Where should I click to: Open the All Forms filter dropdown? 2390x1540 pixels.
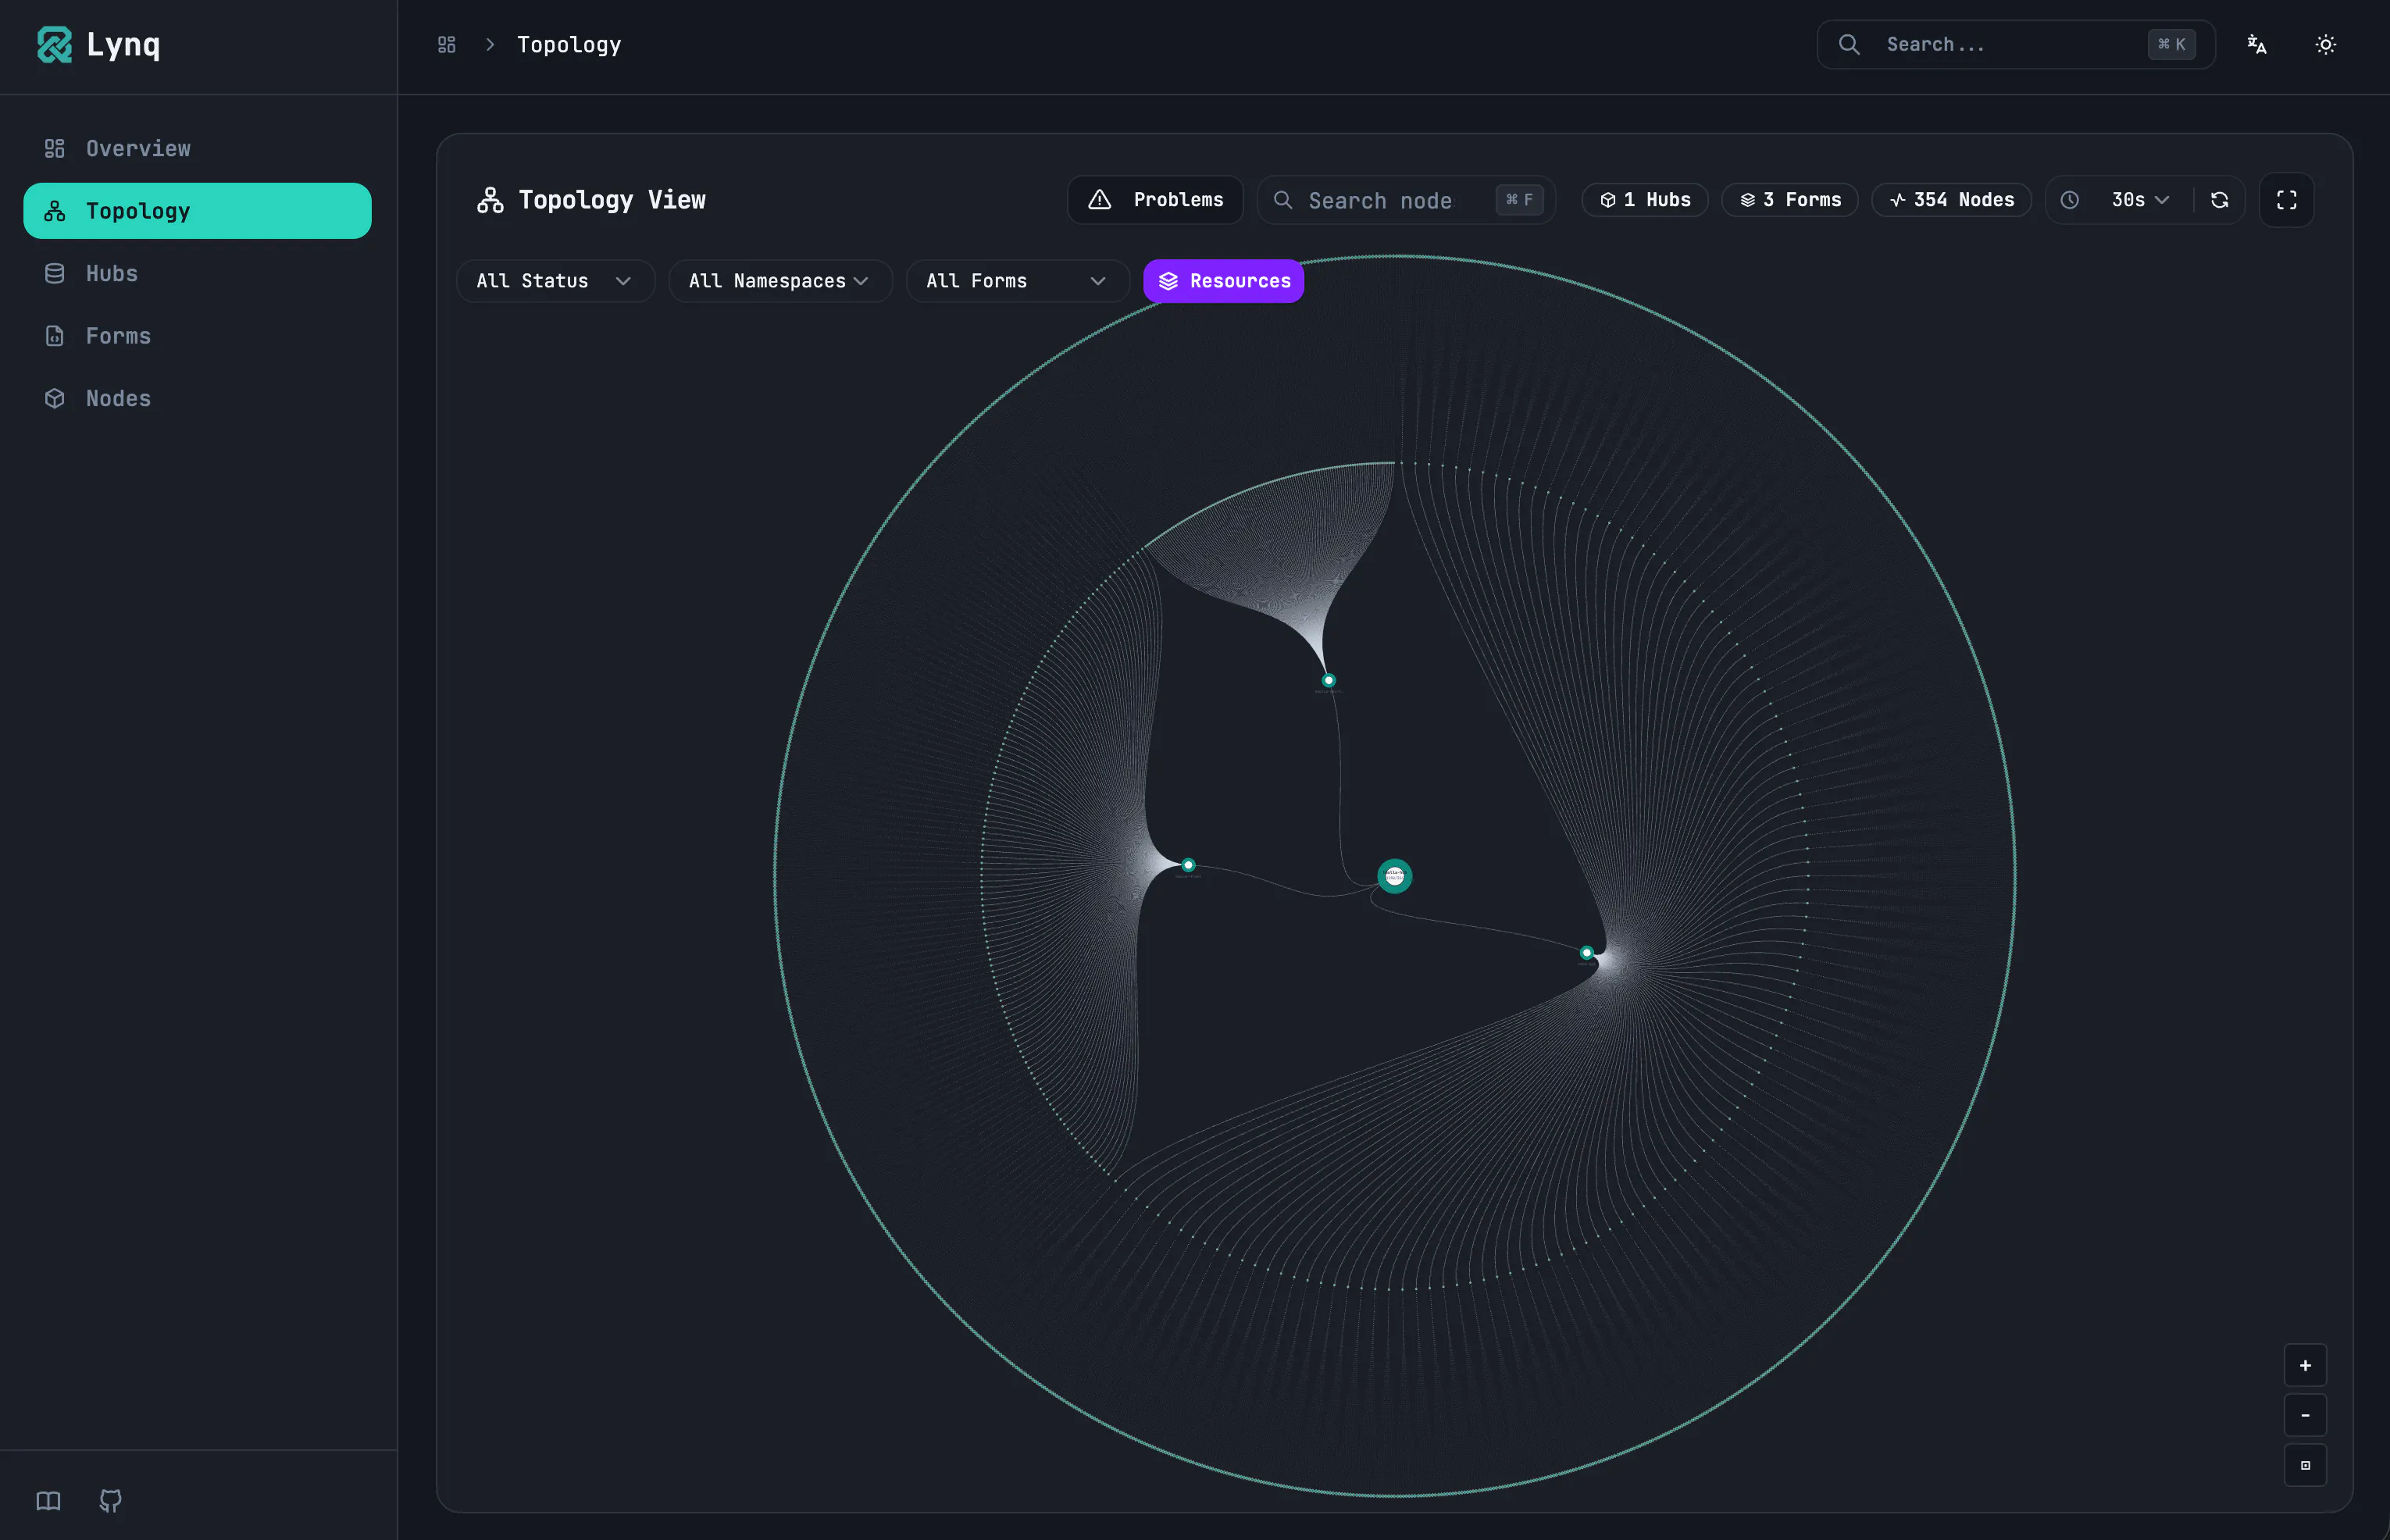pyautogui.click(x=1017, y=281)
